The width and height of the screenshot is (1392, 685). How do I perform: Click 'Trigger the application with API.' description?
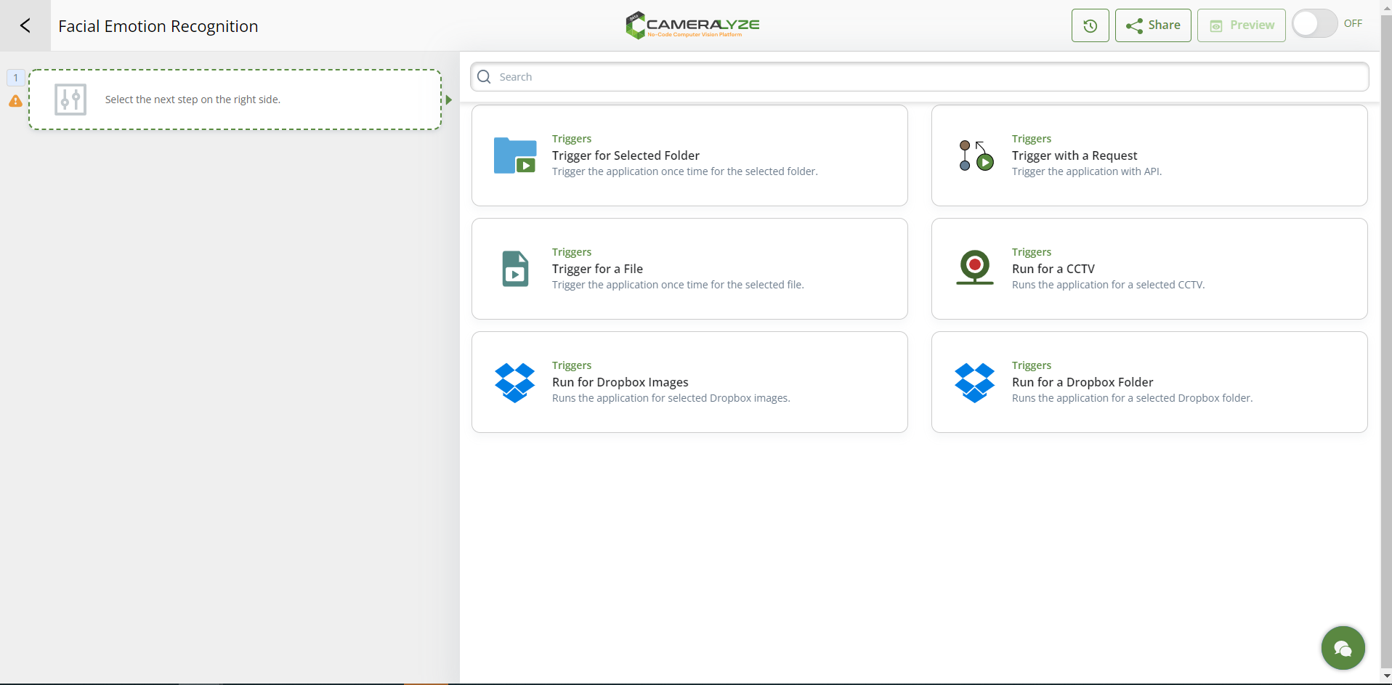(x=1087, y=171)
